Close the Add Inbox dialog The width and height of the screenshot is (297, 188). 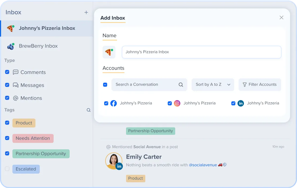point(282,18)
